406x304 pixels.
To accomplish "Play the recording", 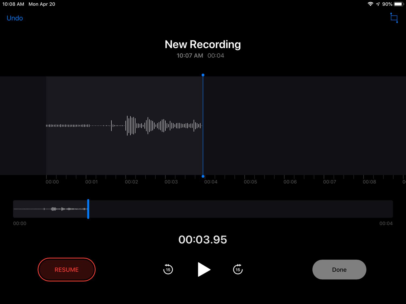I will pos(204,269).
